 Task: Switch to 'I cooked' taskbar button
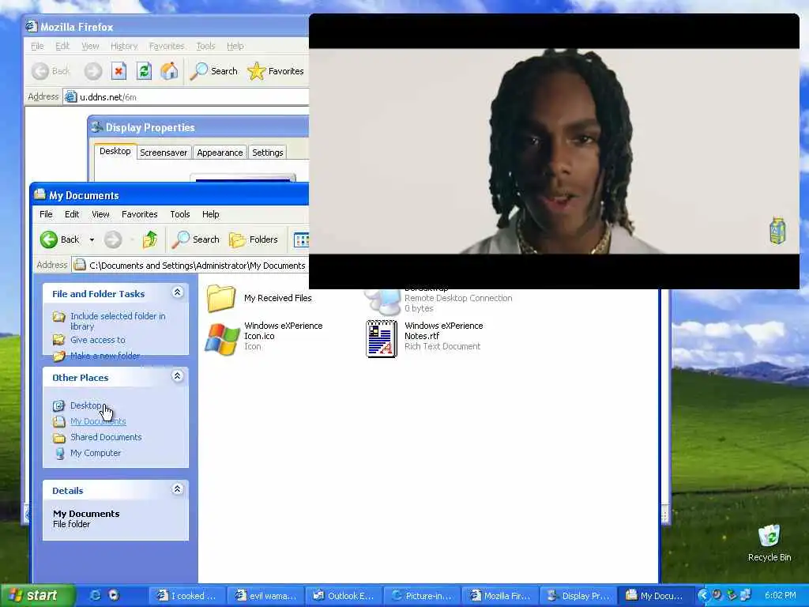pos(188,596)
